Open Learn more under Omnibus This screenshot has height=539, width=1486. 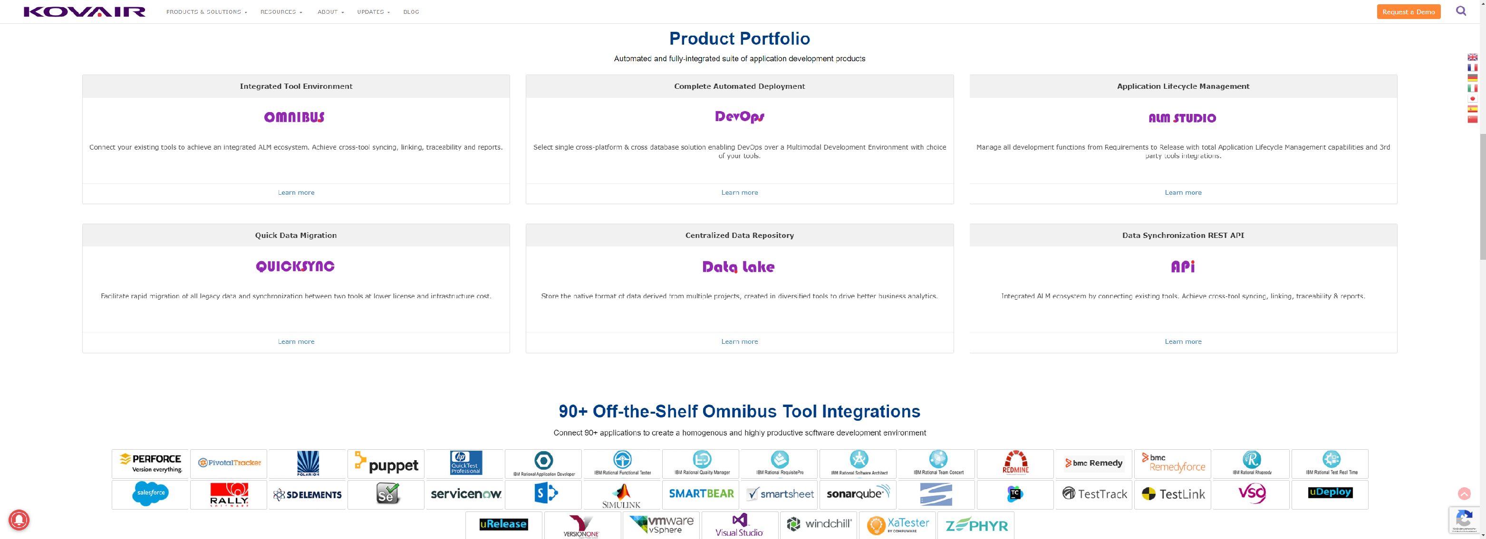click(x=296, y=192)
